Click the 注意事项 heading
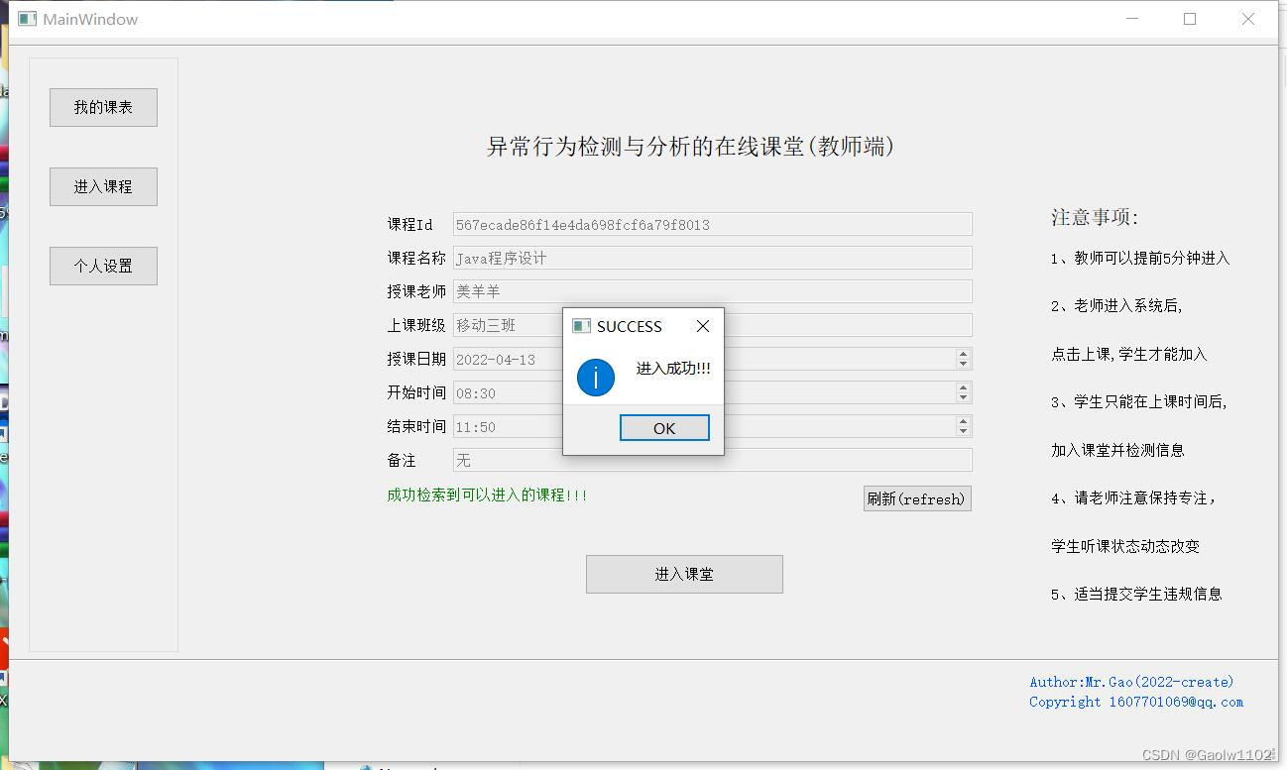 pyautogui.click(x=1095, y=217)
